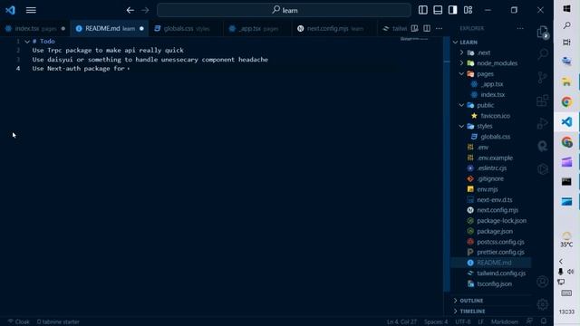Screen dimensions: 580x326
Task: Split the editor right
Action: tap(427, 28)
